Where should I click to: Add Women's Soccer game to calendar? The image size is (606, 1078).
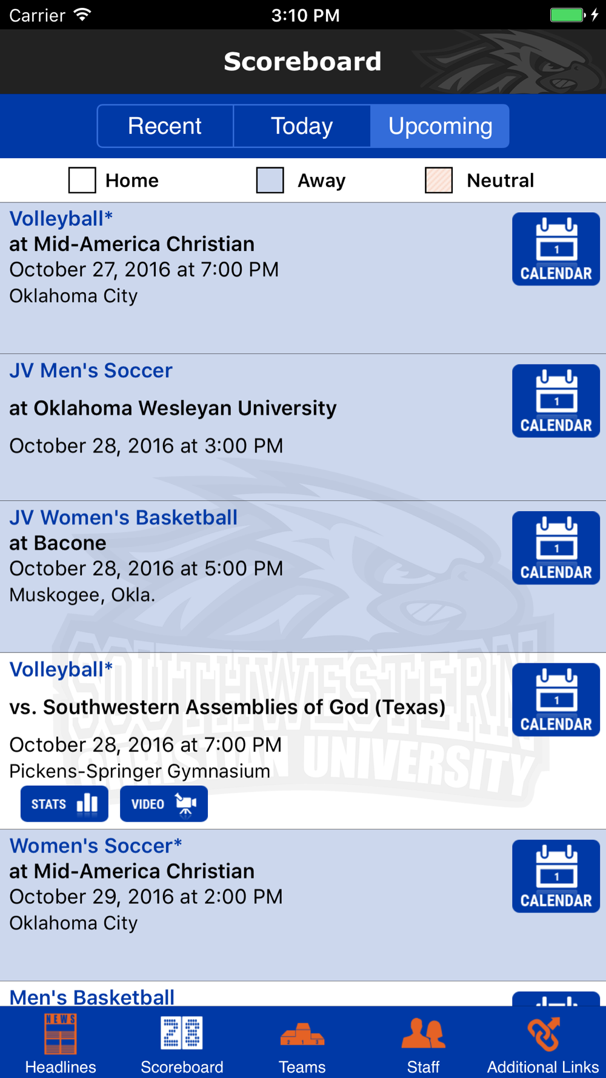[556, 876]
